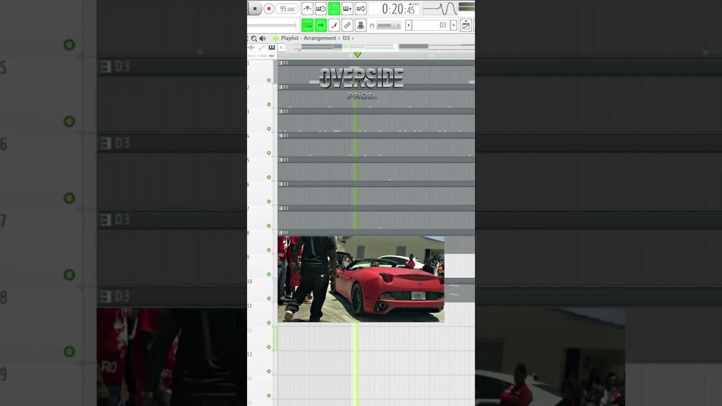Click the Snap magnet icon

coord(372,25)
